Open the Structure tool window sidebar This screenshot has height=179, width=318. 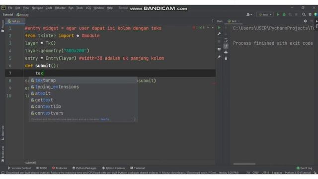point(2,133)
